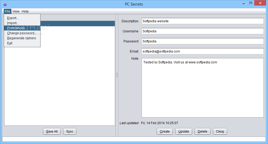Choose Exit from the File menu
The width and height of the screenshot is (268, 144).
(22, 43)
